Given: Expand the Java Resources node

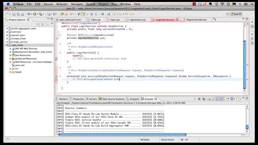Looking at the screenshot, I should coord(10,55).
